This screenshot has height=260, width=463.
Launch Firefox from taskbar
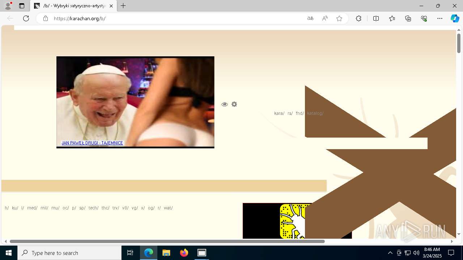click(x=184, y=253)
